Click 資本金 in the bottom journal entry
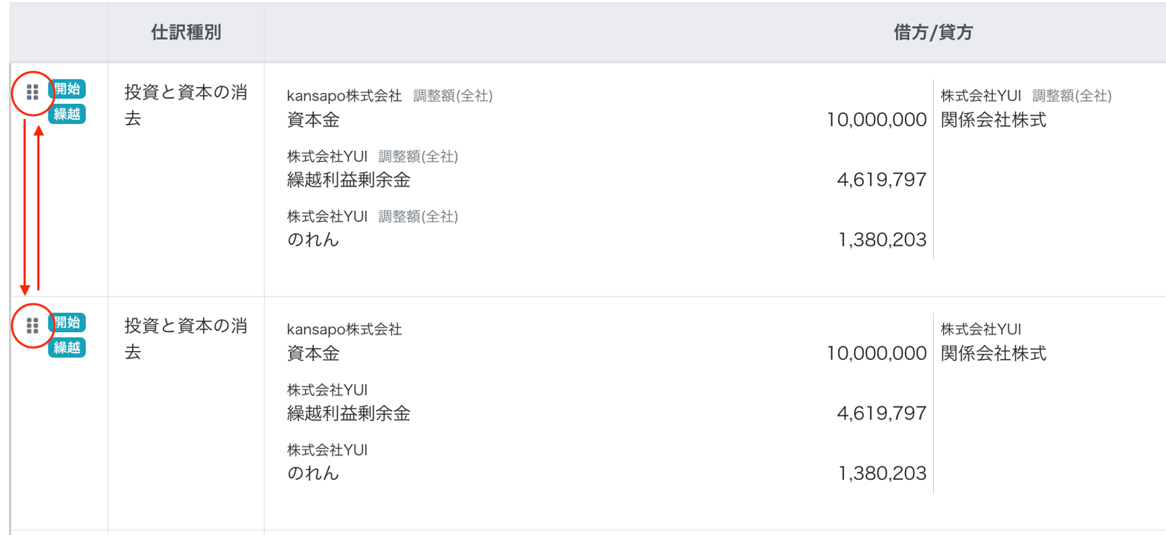 click(x=313, y=354)
